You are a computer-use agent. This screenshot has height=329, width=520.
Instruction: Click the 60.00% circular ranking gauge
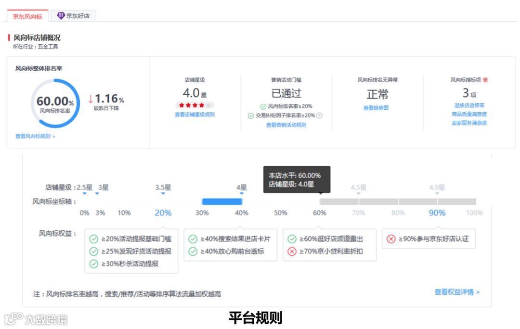[x=55, y=103]
